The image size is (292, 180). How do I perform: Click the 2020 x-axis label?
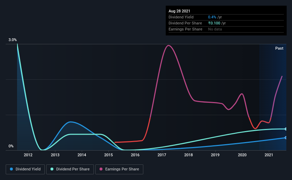coord(242,155)
